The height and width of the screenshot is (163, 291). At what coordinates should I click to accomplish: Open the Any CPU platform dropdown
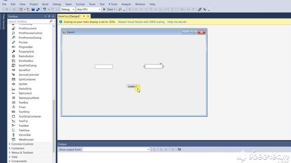pyautogui.click(x=89, y=10)
